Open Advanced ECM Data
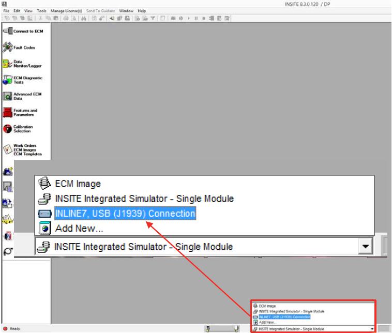 [x=22, y=96]
